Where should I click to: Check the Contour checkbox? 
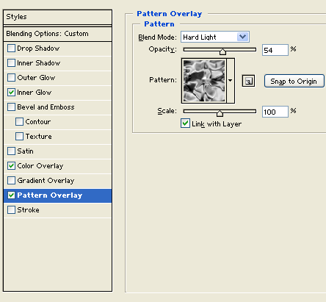point(19,122)
